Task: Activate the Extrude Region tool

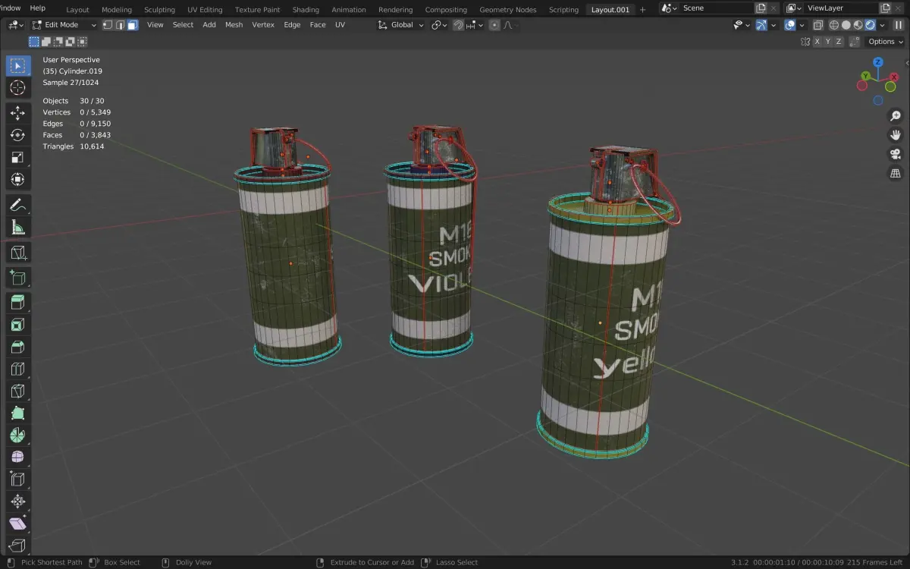Action: pyautogui.click(x=17, y=303)
